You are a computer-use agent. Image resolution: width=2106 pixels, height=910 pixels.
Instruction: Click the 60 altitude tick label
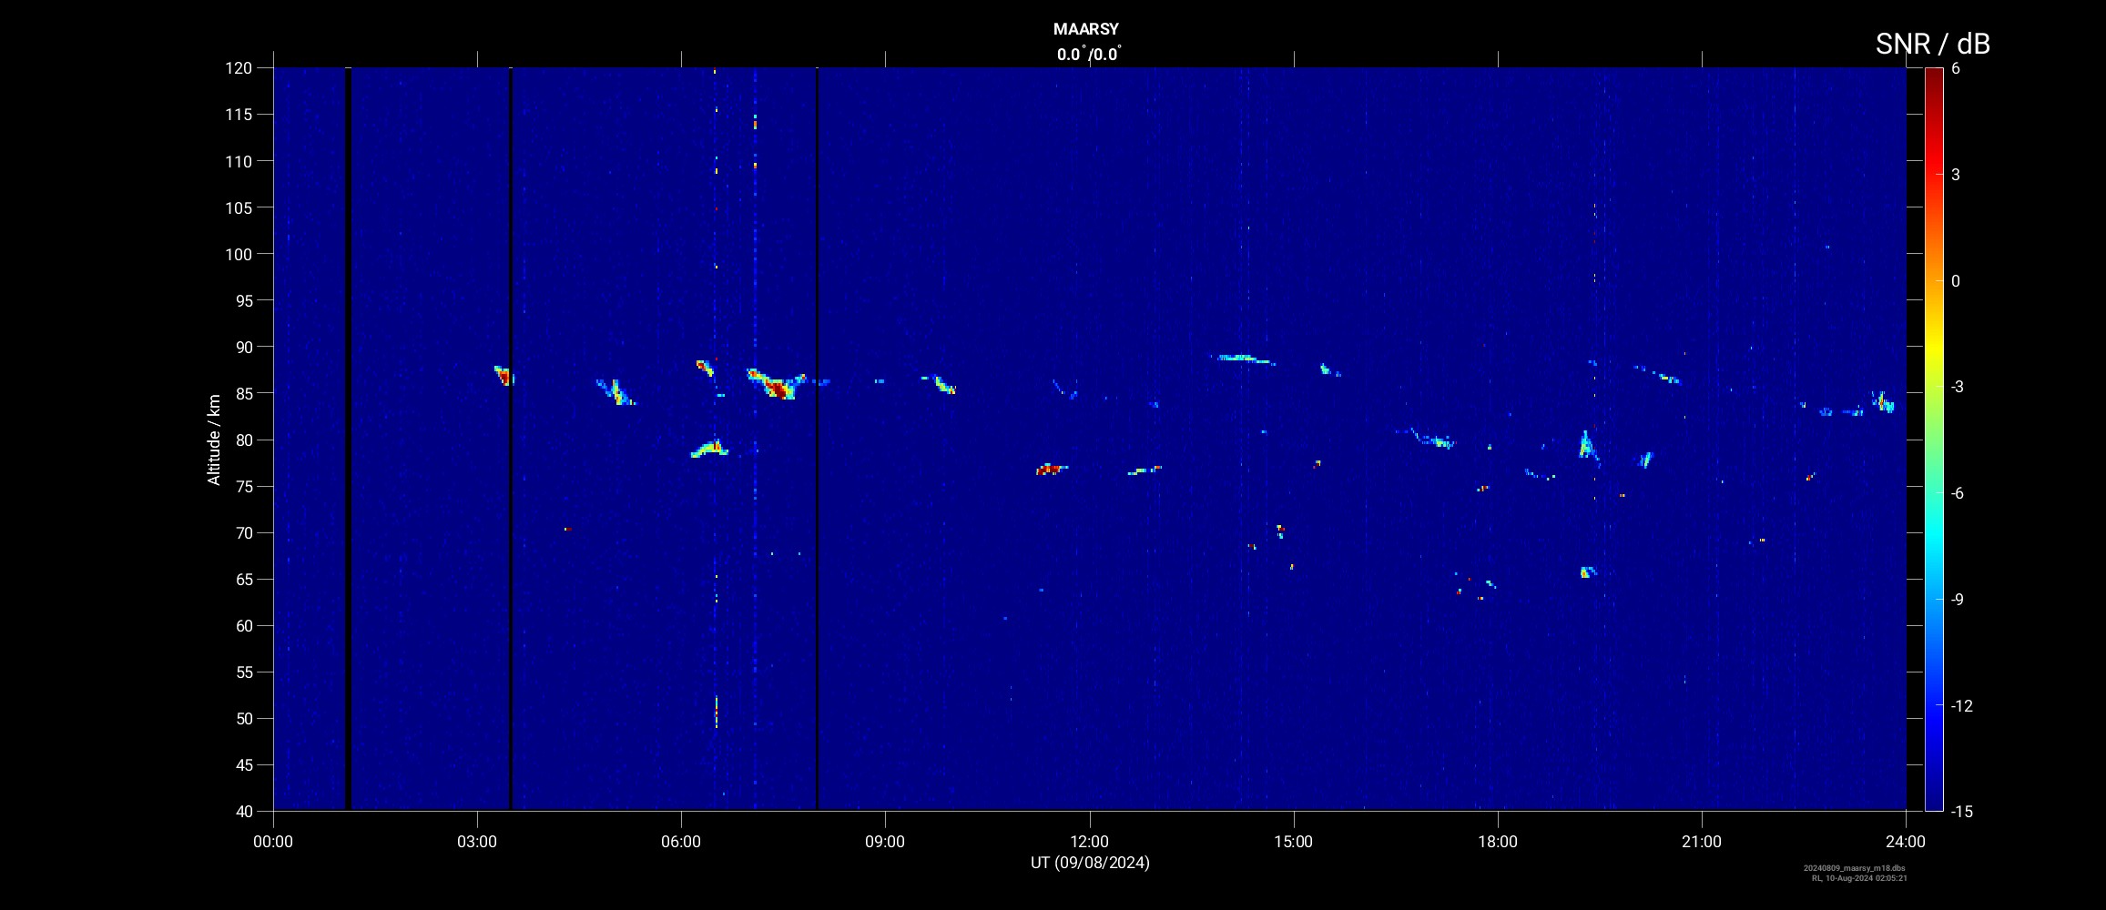pyautogui.click(x=243, y=625)
